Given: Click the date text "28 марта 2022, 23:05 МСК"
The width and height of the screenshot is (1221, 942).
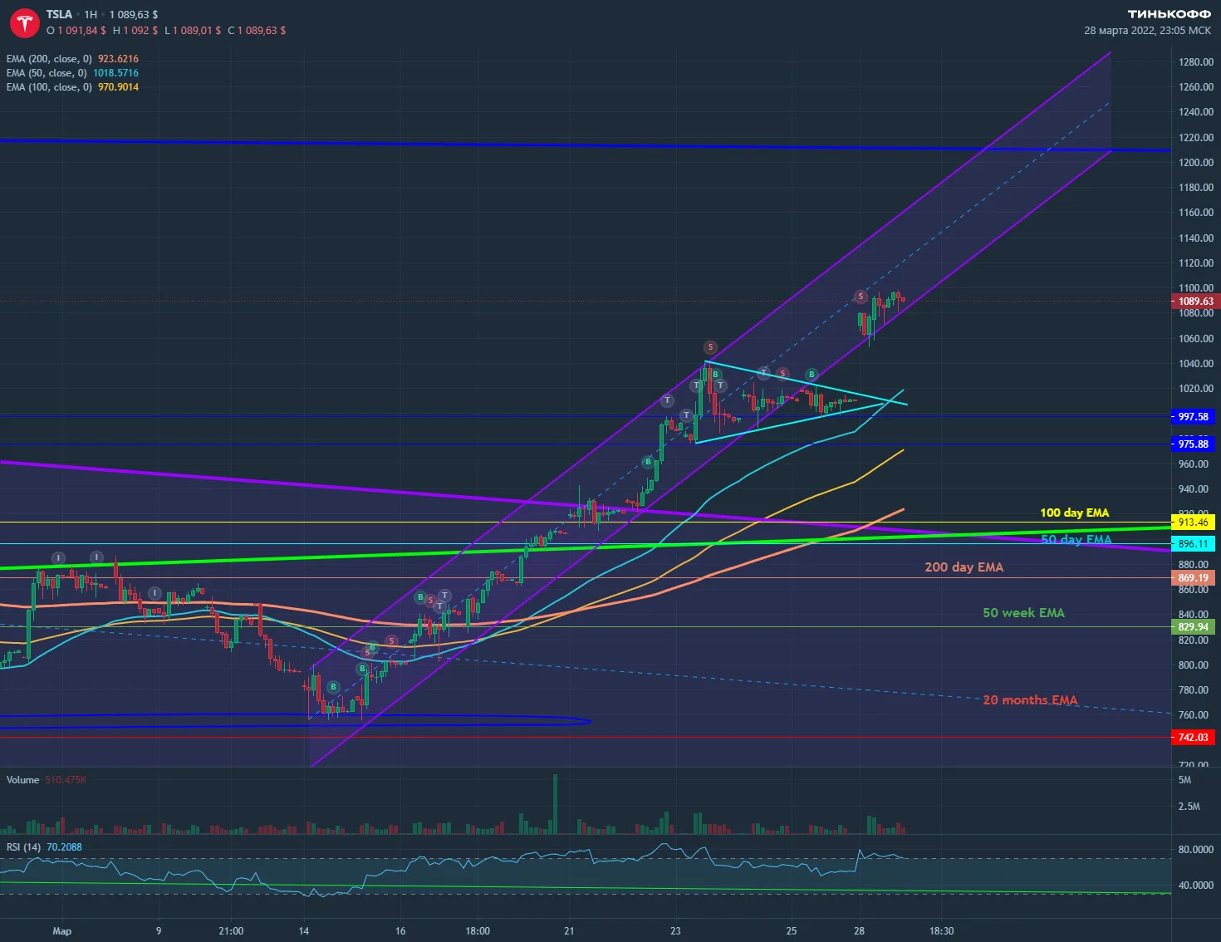Looking at the screenshot, I should (1147, 30).
